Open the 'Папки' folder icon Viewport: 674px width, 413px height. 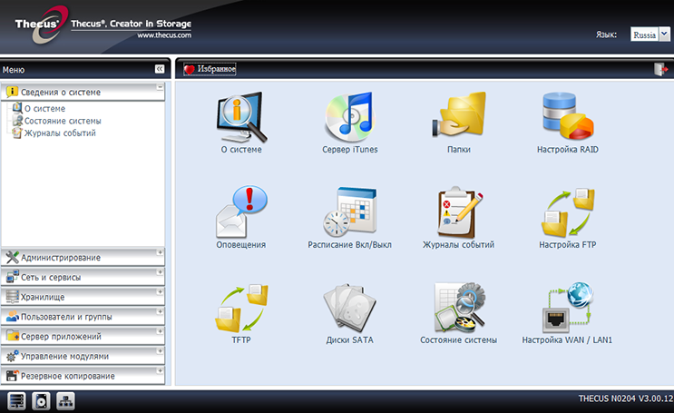459,114
